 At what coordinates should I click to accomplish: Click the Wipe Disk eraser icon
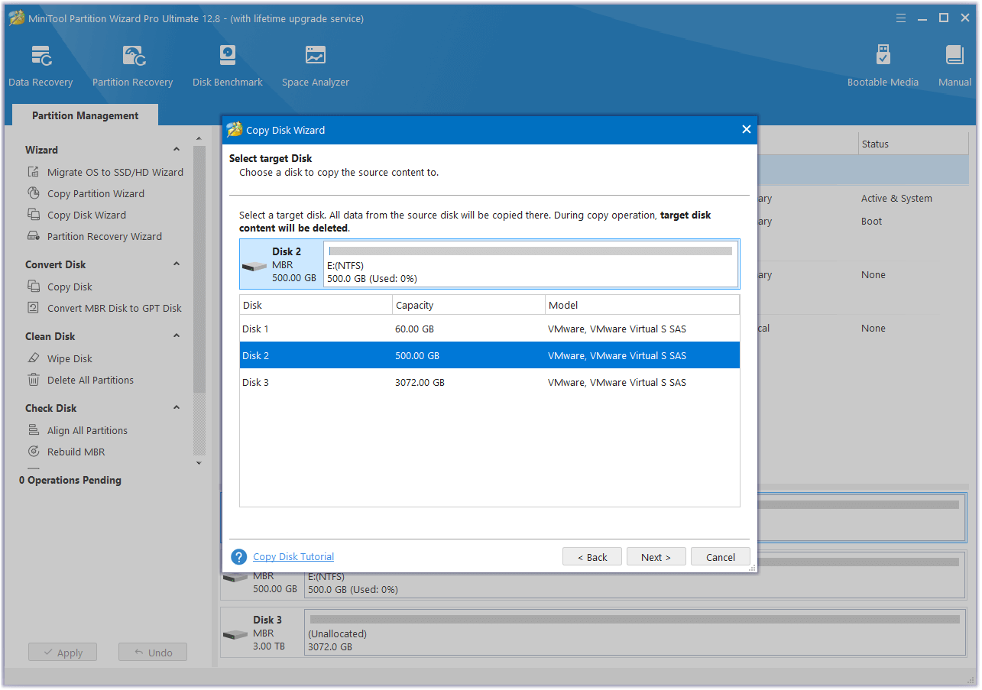click(34, 358)
